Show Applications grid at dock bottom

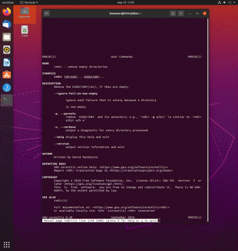tap(7, 244)
